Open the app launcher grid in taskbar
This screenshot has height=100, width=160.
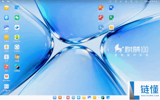[x=55, y=98]
